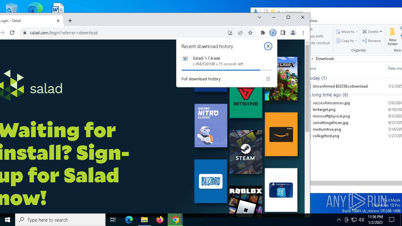402x226 pixels.
Task: Show hidden system tray icons
Action: [x=339, y=220]
